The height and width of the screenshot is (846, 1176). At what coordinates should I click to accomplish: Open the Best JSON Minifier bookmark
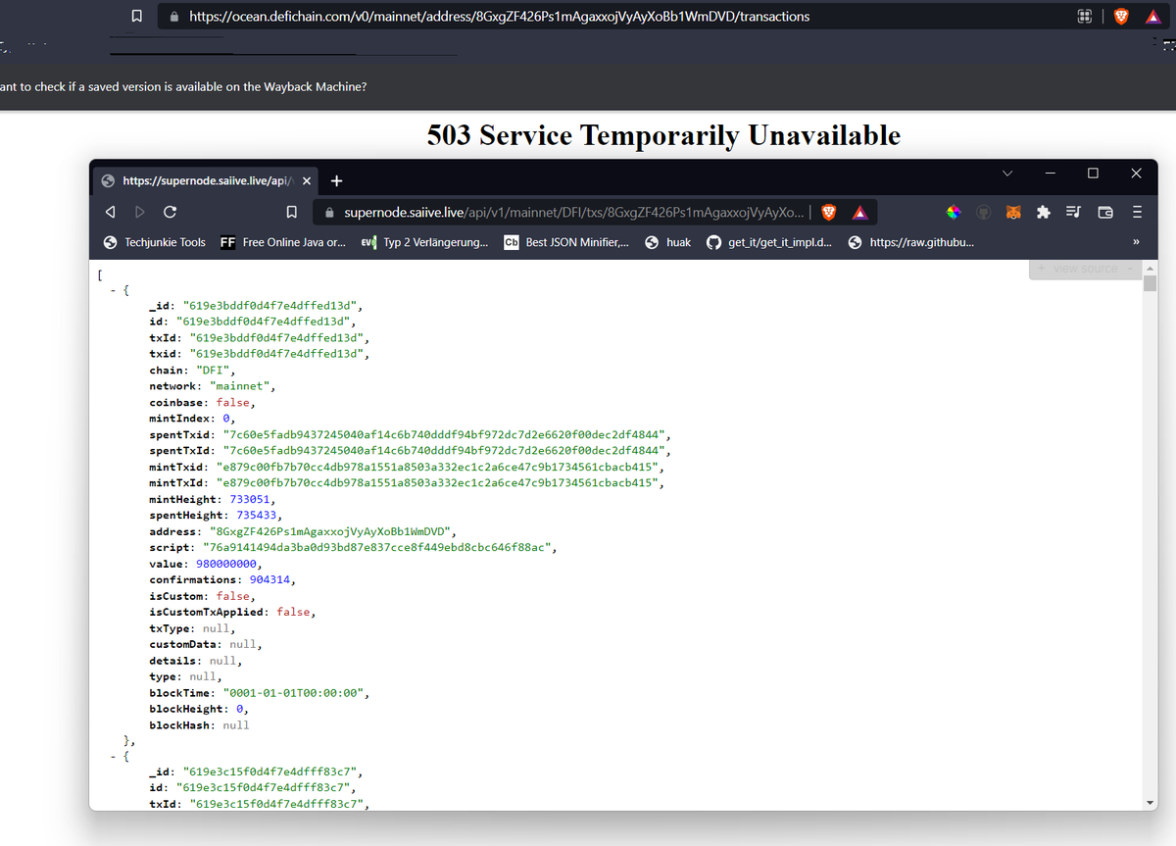tap(567, 242)
